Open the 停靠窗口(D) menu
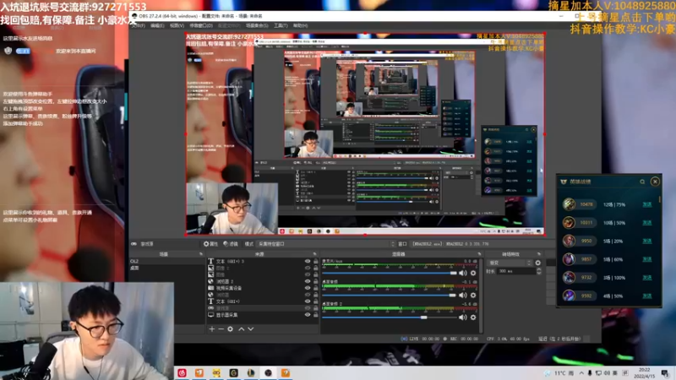Viewport: 676px width, 380px height. pos(201,25)
